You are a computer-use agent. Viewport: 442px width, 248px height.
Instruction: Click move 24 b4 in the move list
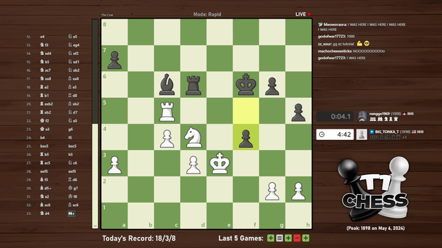tap(42, 138)
